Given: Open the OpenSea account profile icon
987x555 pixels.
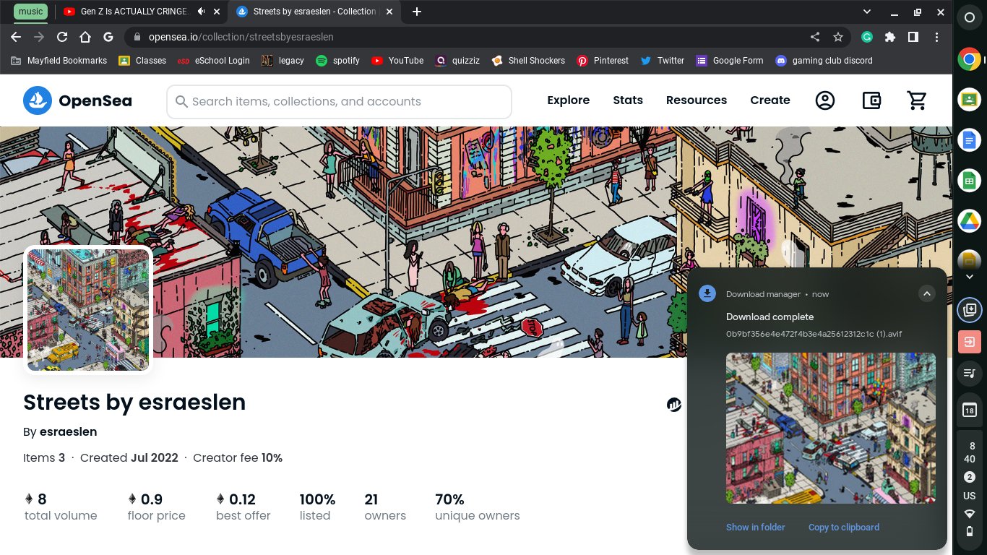Looking at the screenshot, I should pos(824,100).
